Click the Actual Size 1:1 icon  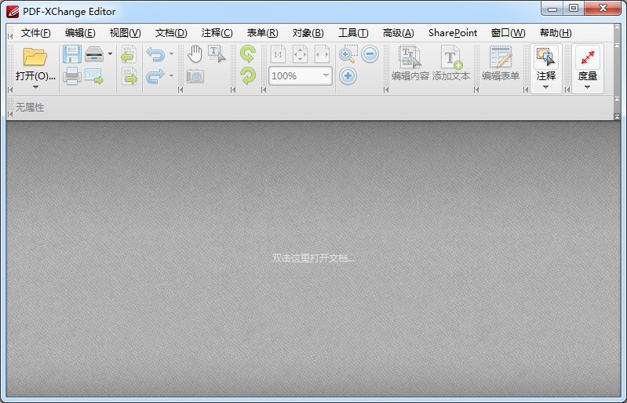click(278, 54)
